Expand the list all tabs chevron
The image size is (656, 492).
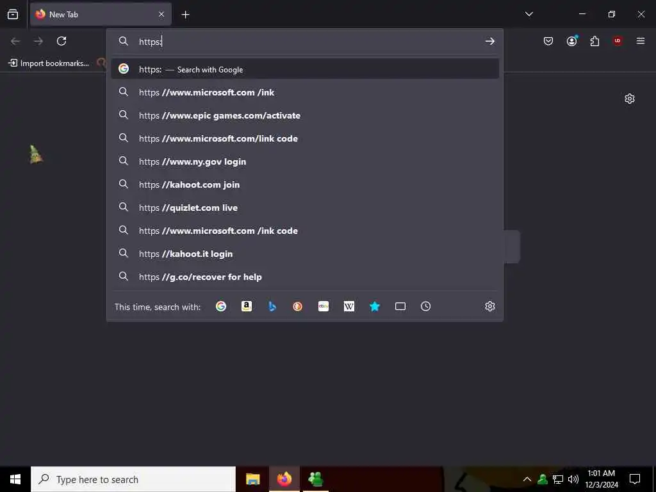click(529, 14)
